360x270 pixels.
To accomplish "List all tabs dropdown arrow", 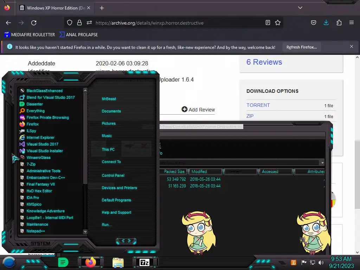I will tap(300, 8).
